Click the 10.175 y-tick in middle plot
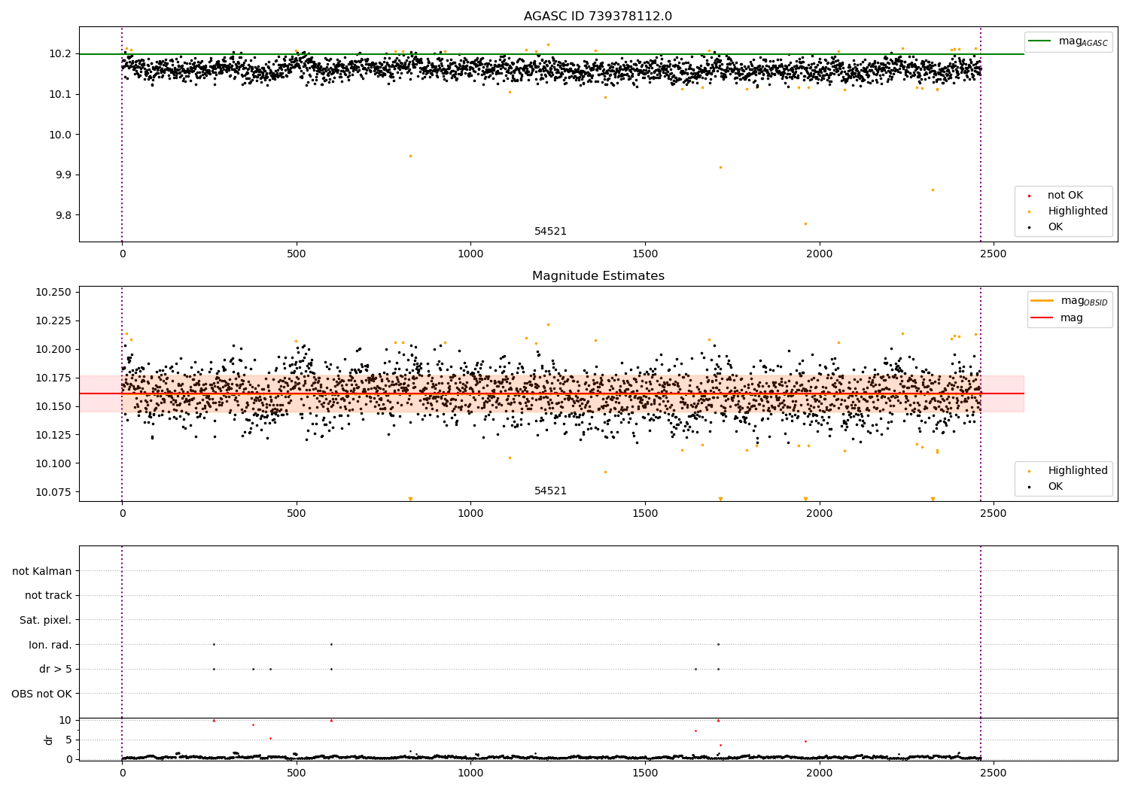 pyautogui.click(x=53, y=378)
